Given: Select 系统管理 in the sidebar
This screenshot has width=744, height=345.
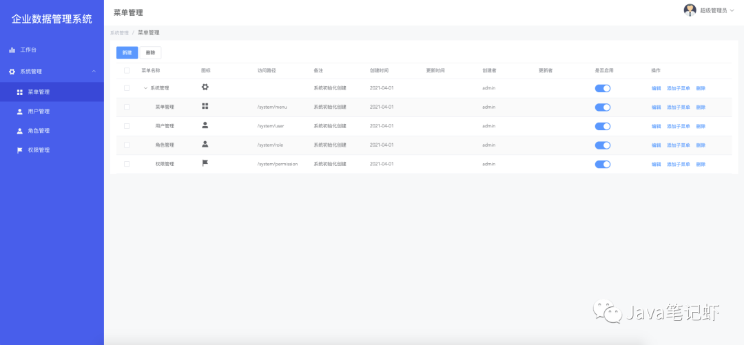Looking at the screenshot, I should click(x=52, y=72).
